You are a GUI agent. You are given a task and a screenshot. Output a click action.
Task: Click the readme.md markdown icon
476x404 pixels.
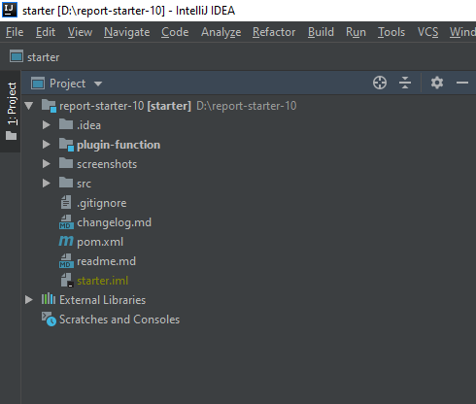pyautogui.click(x=66, y=261)
